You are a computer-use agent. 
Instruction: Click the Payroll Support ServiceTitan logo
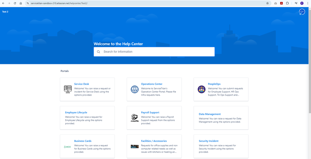pos(135,118)
